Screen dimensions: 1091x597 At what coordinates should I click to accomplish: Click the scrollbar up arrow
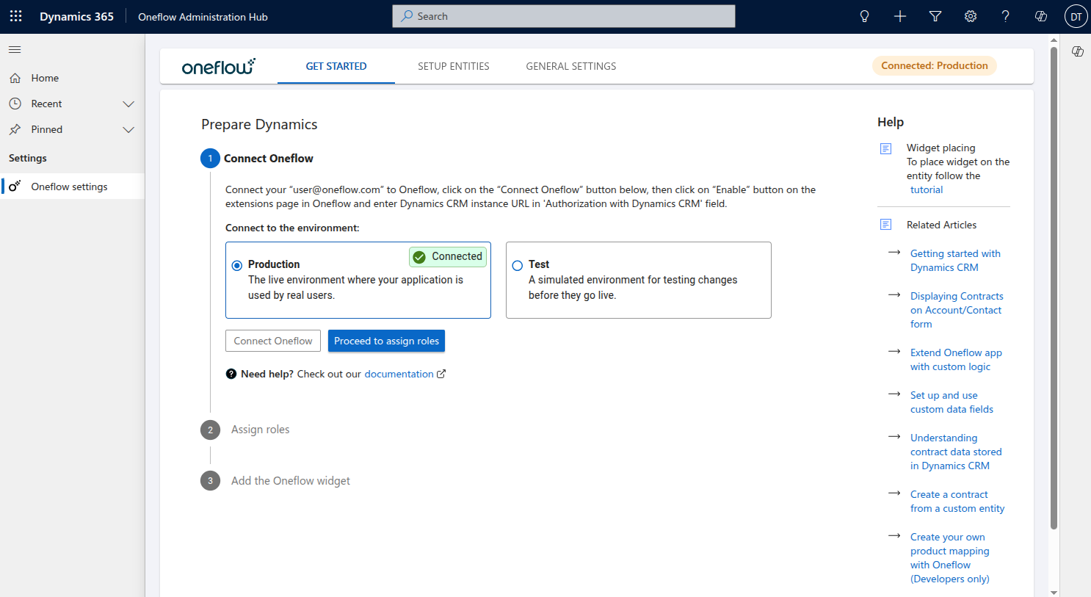click(1054, 40)
